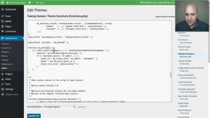
Task: Open Menus under Appearance
Action: [5, 56]
